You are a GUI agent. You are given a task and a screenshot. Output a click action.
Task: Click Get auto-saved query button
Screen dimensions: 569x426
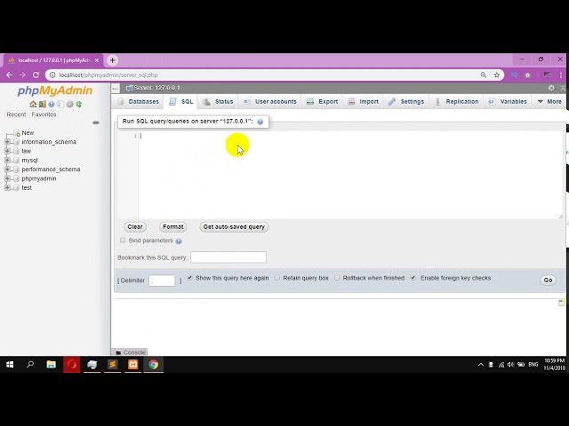click(x=234, y=227)
